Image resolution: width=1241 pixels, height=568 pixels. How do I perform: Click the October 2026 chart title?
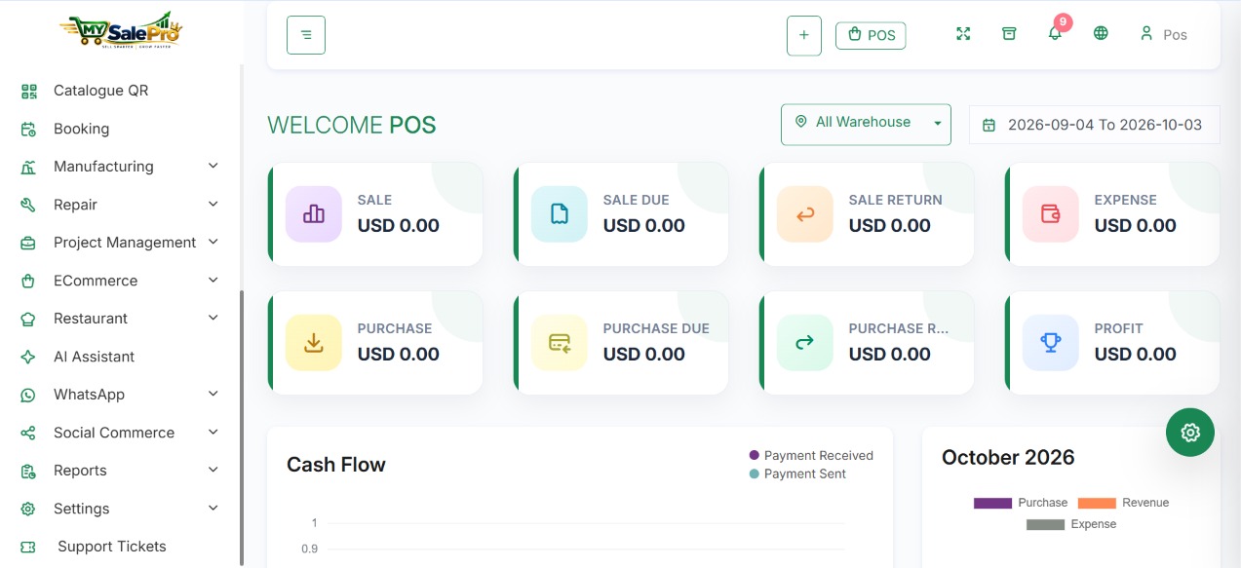click(1008, 457)
